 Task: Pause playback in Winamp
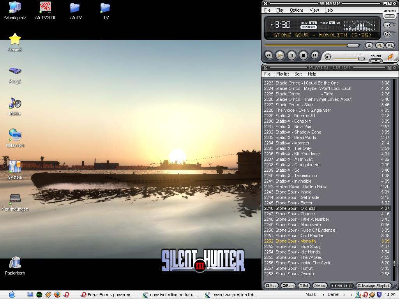tap(291, 55)
